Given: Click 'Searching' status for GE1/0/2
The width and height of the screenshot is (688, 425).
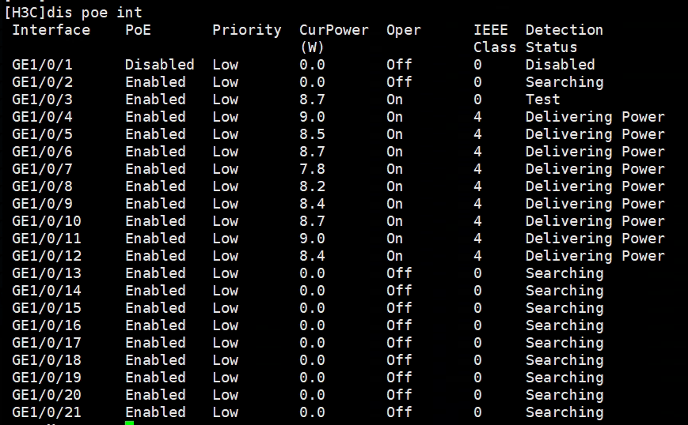Looking at the screenshot, I should point(564,82).
